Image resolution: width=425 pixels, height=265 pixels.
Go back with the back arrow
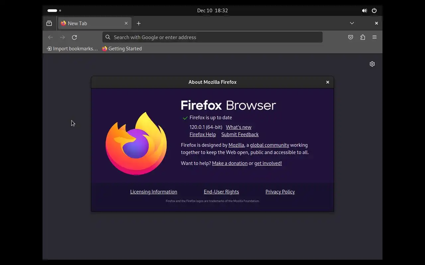click(50, 37)
